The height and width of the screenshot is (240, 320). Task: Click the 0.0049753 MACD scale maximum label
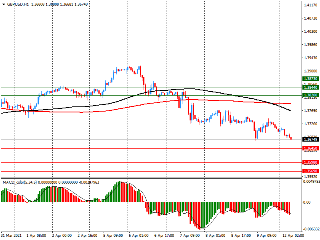pyautogui.click(x=312, y=182)
